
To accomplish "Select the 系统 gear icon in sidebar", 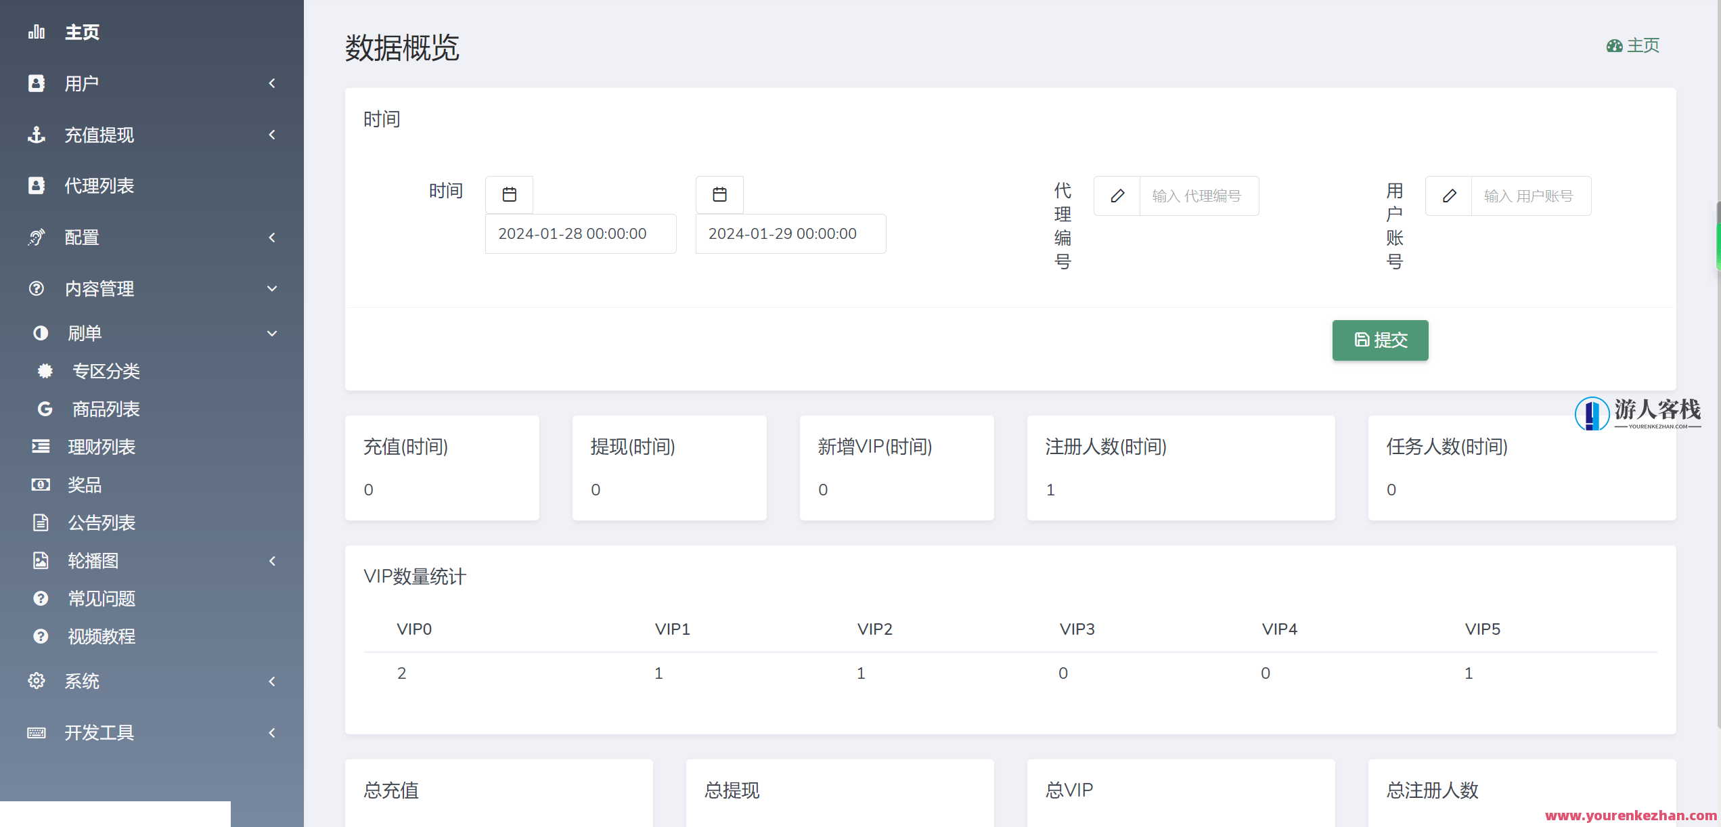I will pyautogui.click(x=36, y=681).
